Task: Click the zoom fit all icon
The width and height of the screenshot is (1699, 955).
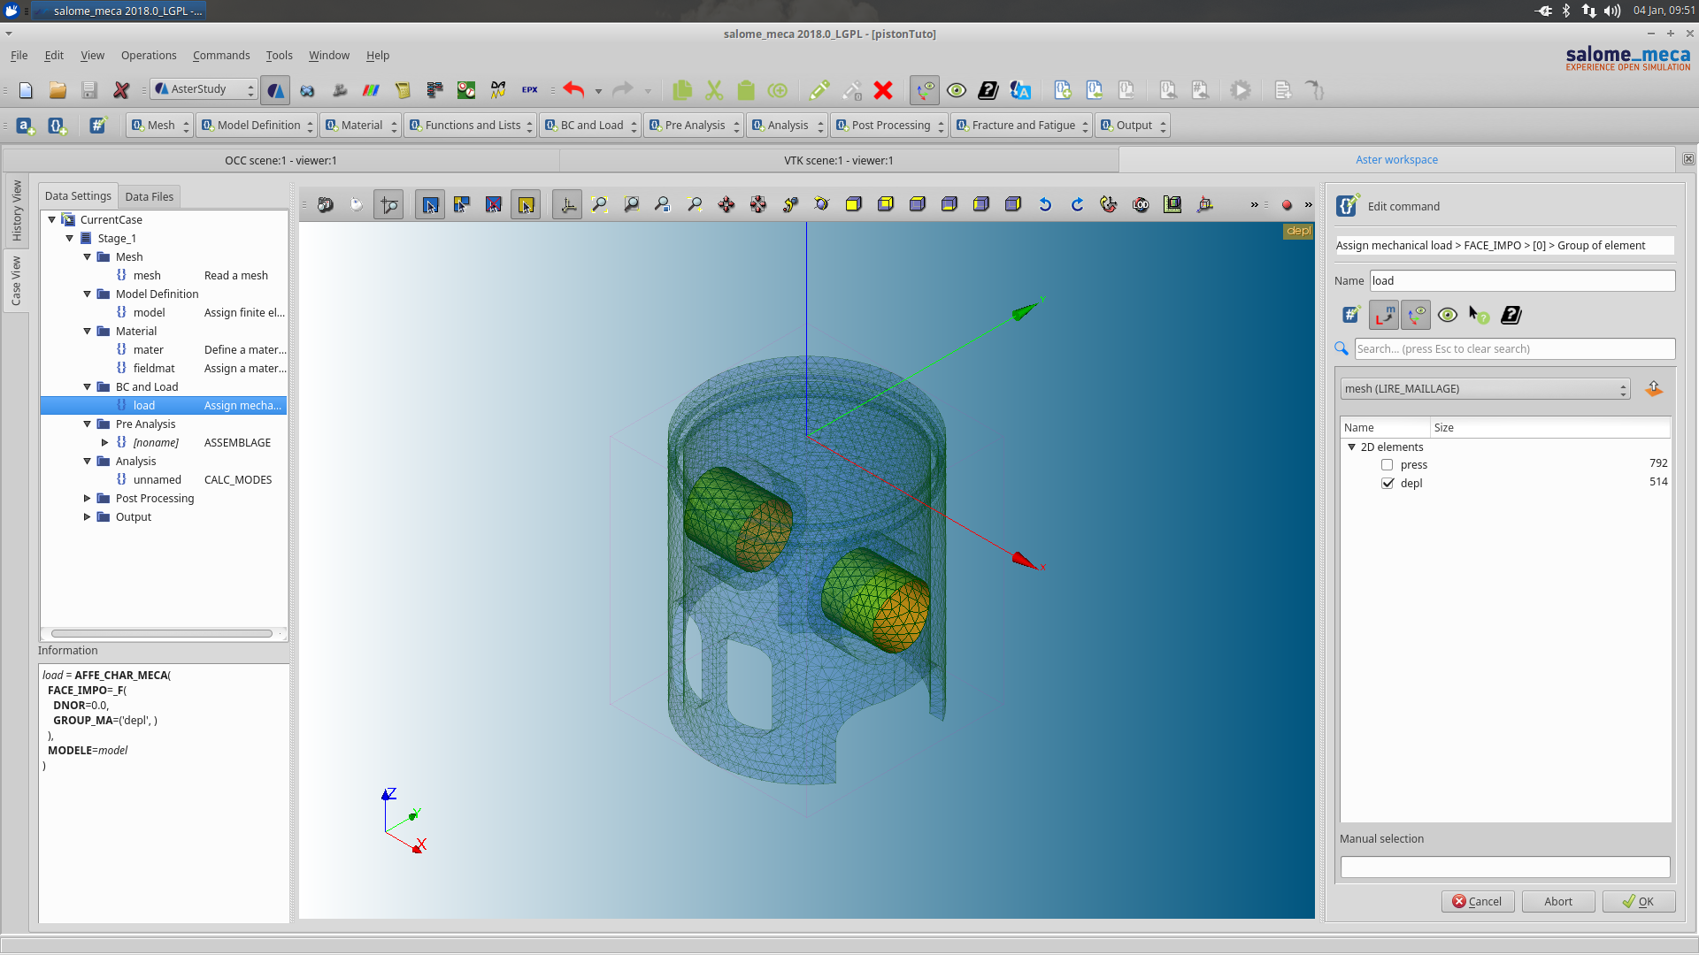Action: [x=598, y=205]
